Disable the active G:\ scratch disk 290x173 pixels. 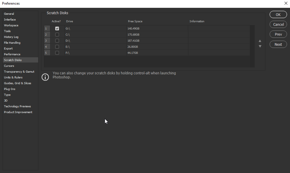(57, 28)
